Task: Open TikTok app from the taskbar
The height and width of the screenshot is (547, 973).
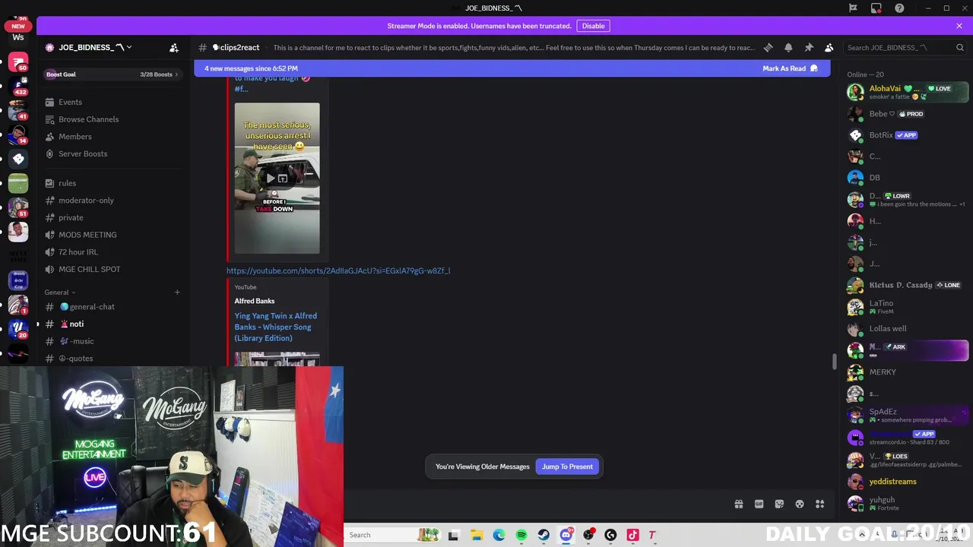Action: 632,535
